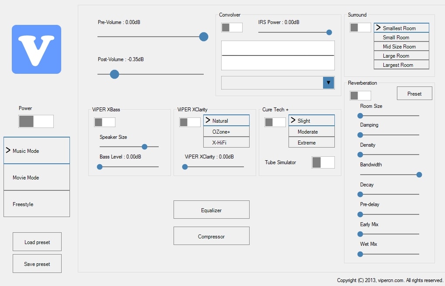Click the Damping slider handle
This screenshot has height=286, width=445.
pyautogui.click(x=360, y=135)
